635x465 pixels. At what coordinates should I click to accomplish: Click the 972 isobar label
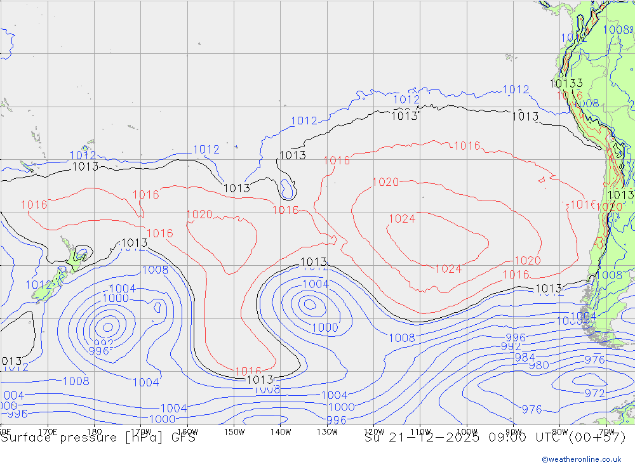click(594, 393)
